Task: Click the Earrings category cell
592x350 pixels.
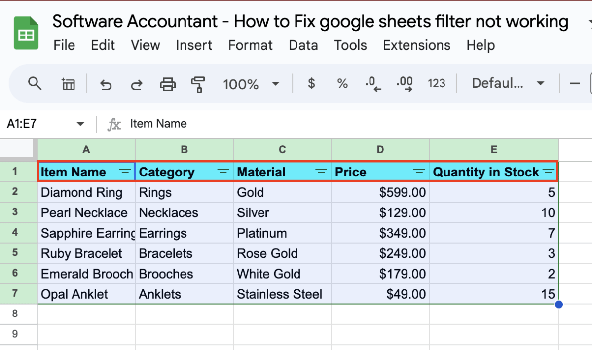Action: [185, 233]
